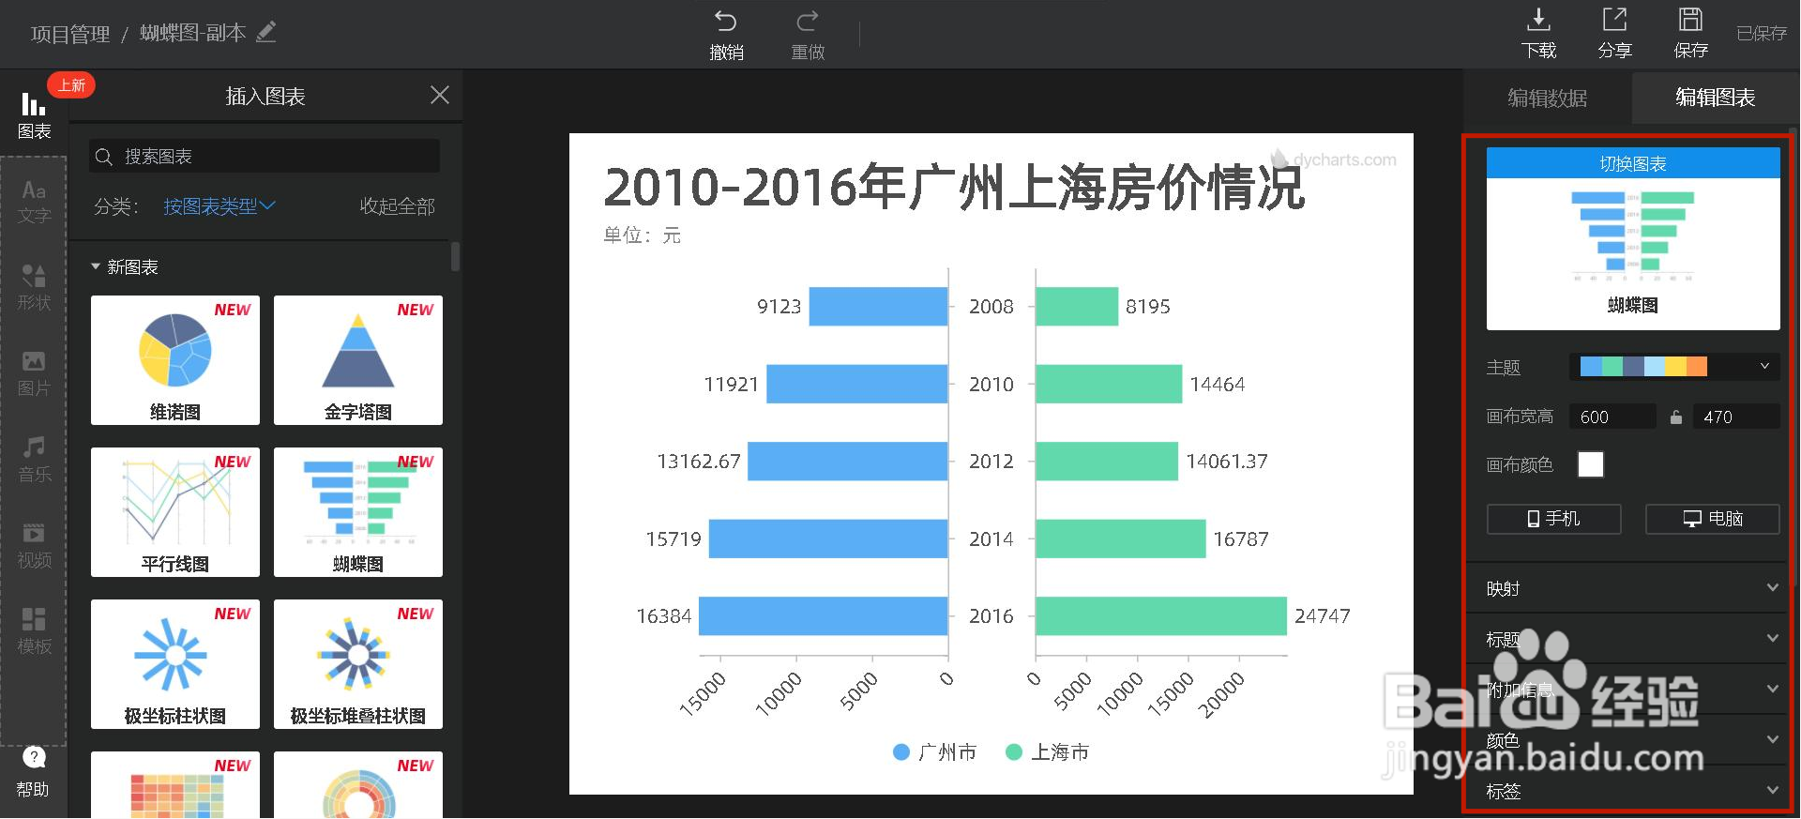The height and width of the screenshot is (819, 1801).
Task: Open the 画布颜色 white color swatch
Action: coord(1591,464)
